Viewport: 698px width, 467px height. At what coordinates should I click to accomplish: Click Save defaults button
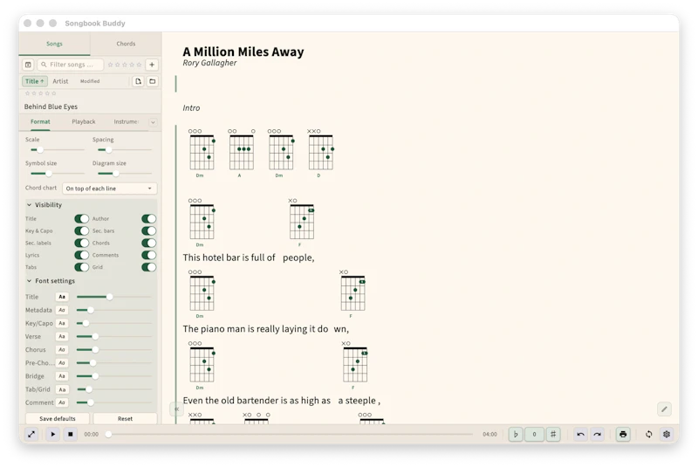[58, 418]
